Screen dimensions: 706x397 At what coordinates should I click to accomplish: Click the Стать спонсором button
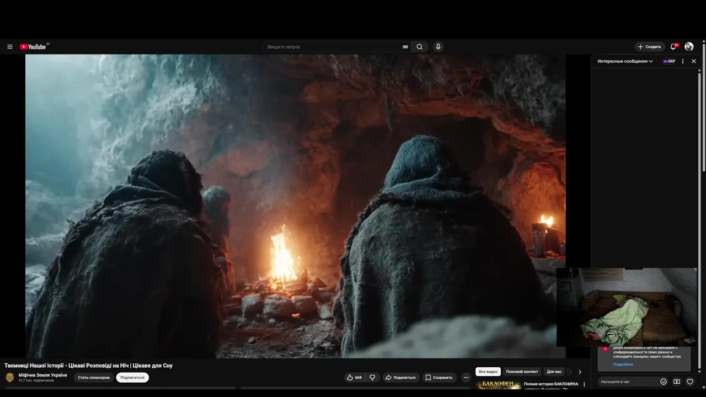94,378
